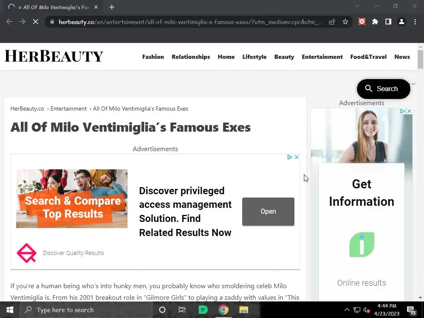Open the Lifestyle menu
Image resolution: width=424 pixels, height=318 pixels.
point(255,57)
